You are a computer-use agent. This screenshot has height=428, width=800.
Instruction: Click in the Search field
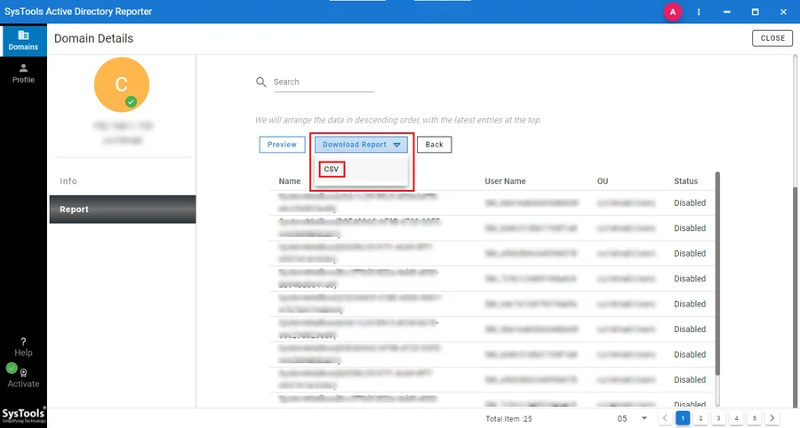click(x=324, y=82)
